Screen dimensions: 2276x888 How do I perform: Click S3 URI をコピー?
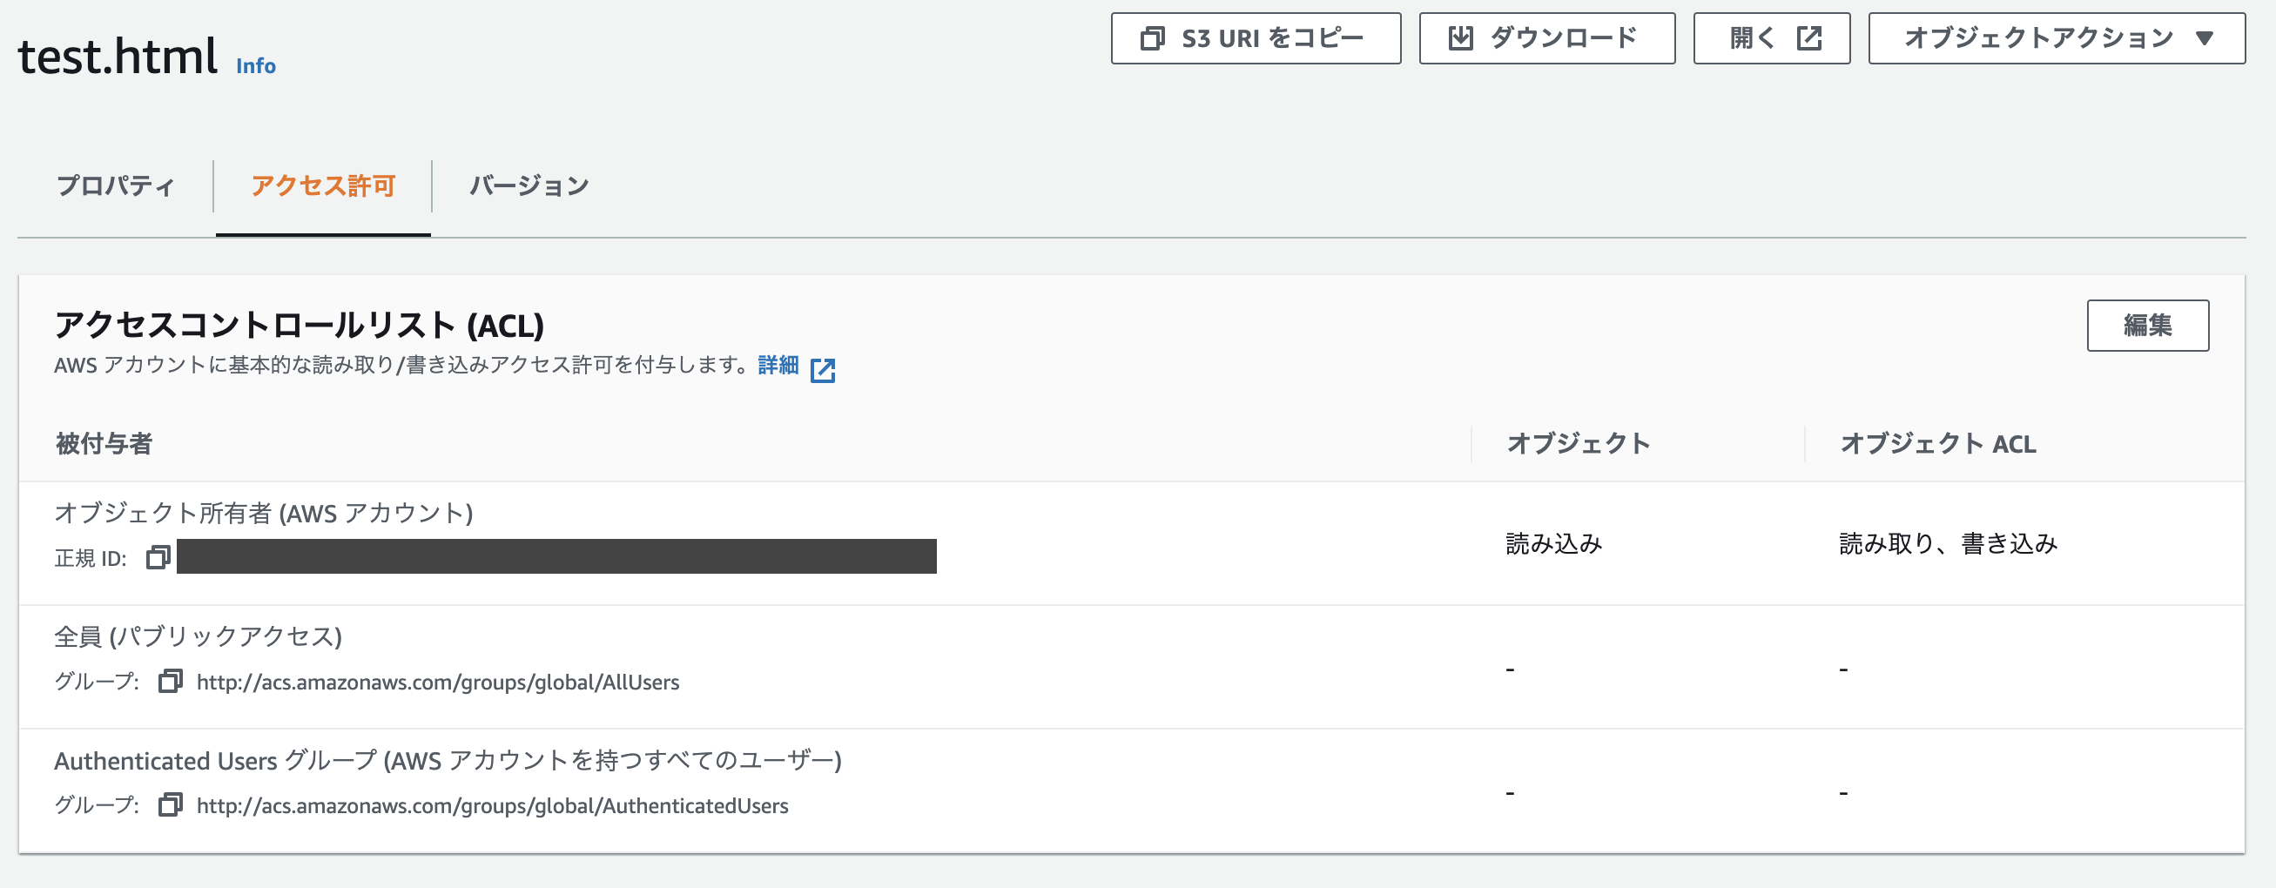coord(1255,38)
